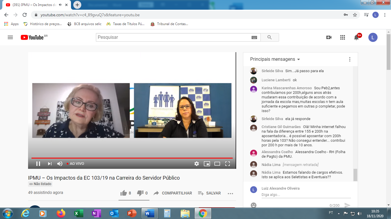Open a new browser tab
The height and width of the screenshot is (219, 391).
(77, 5)
